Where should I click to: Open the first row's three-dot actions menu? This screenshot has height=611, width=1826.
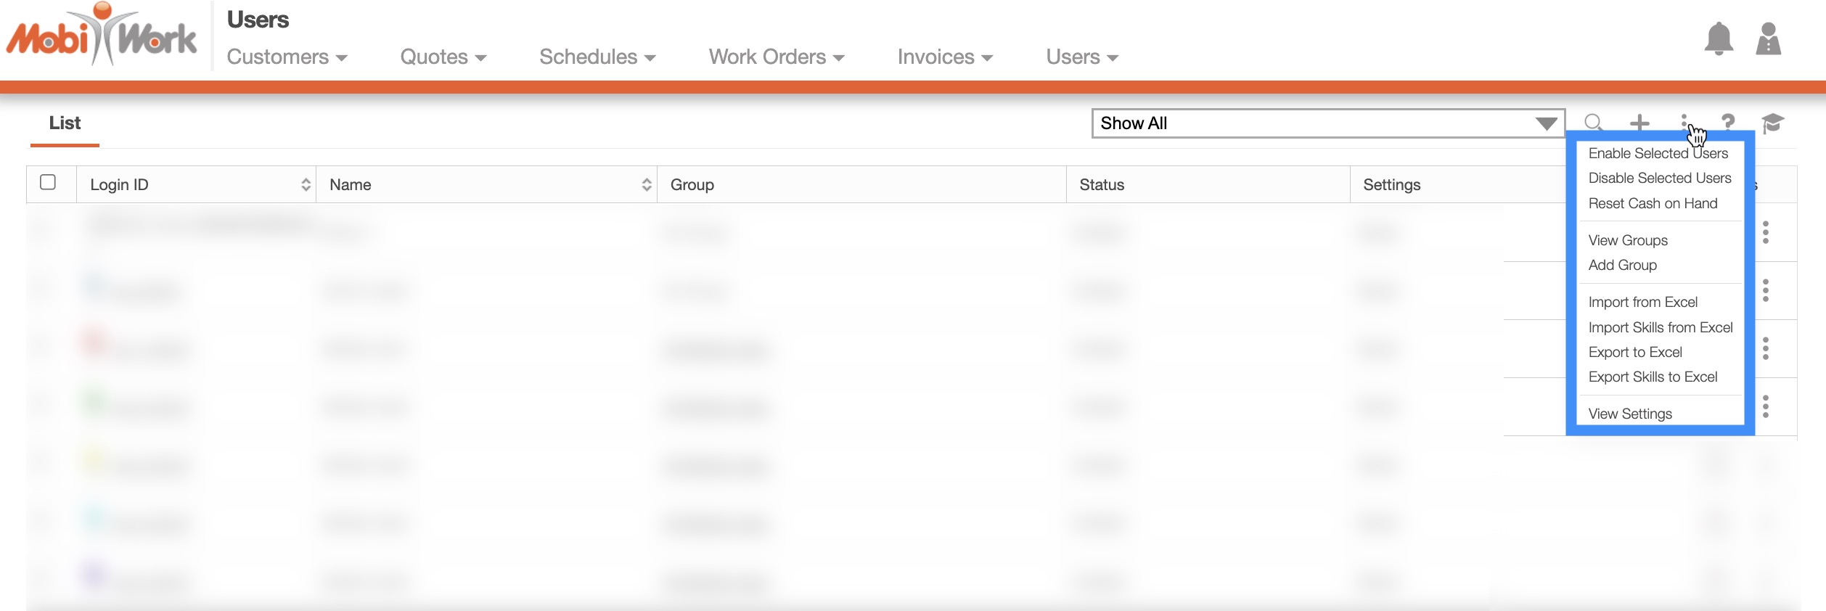click(1766, 232)
